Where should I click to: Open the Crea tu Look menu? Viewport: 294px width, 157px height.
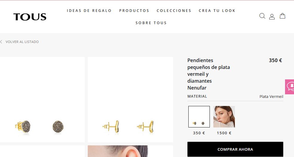pyautogui.click(x=217, y=11)
